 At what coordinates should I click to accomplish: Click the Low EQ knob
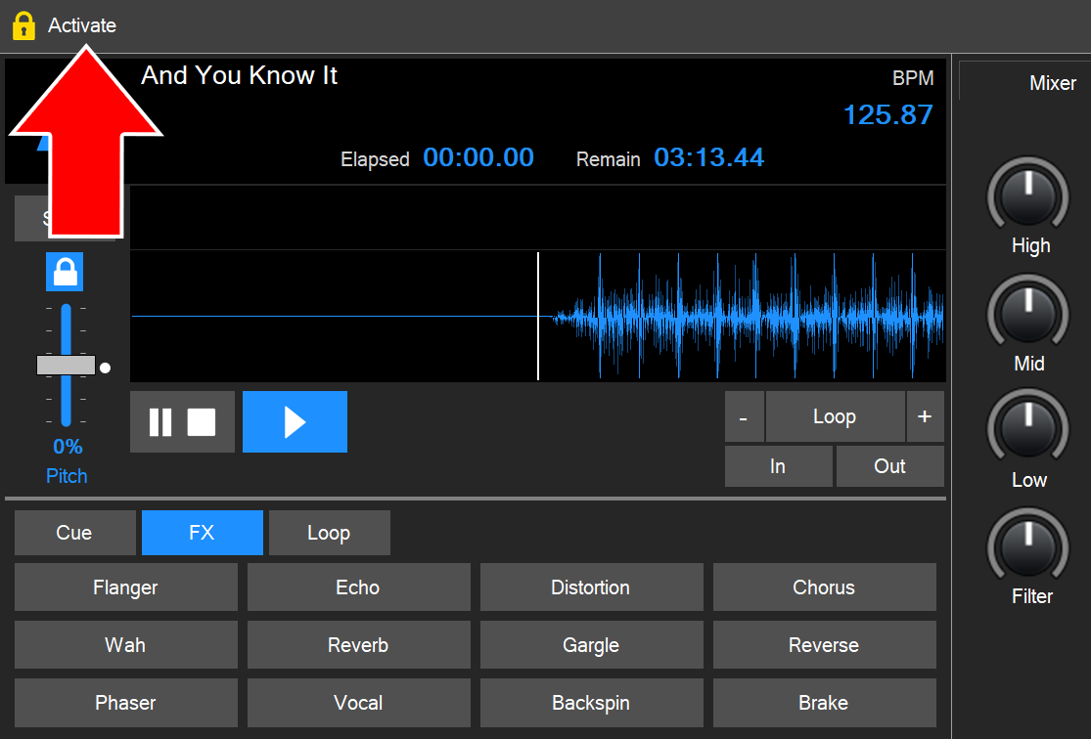pos(1028,428)
